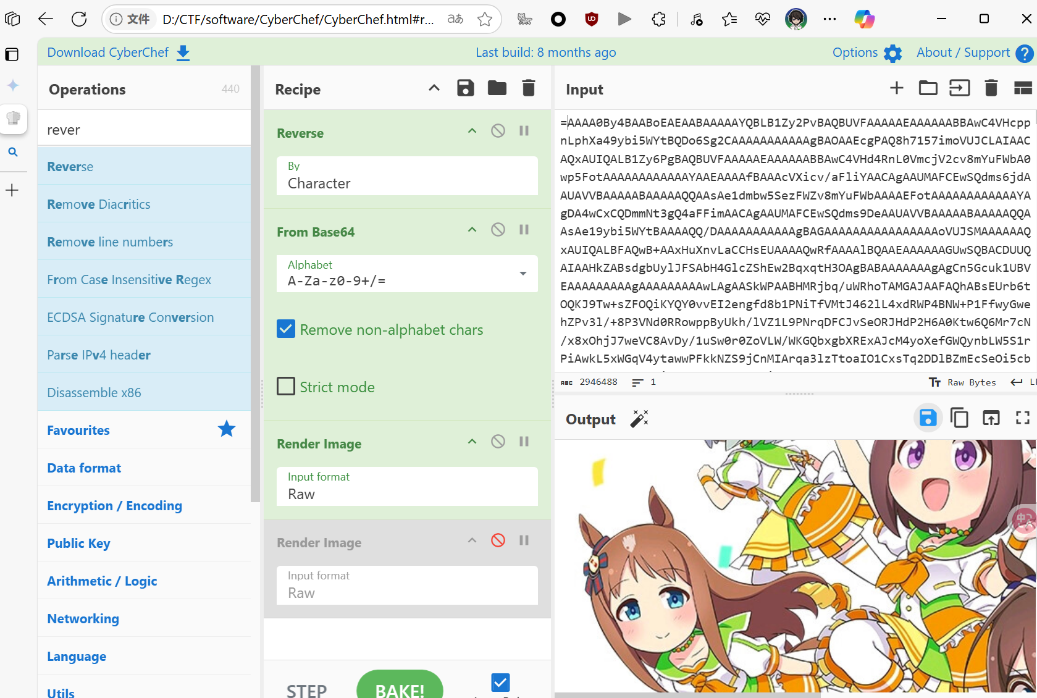The image size is (1037, 698).
Task: Click the Download CyberChef link
Action: point(119,53)
